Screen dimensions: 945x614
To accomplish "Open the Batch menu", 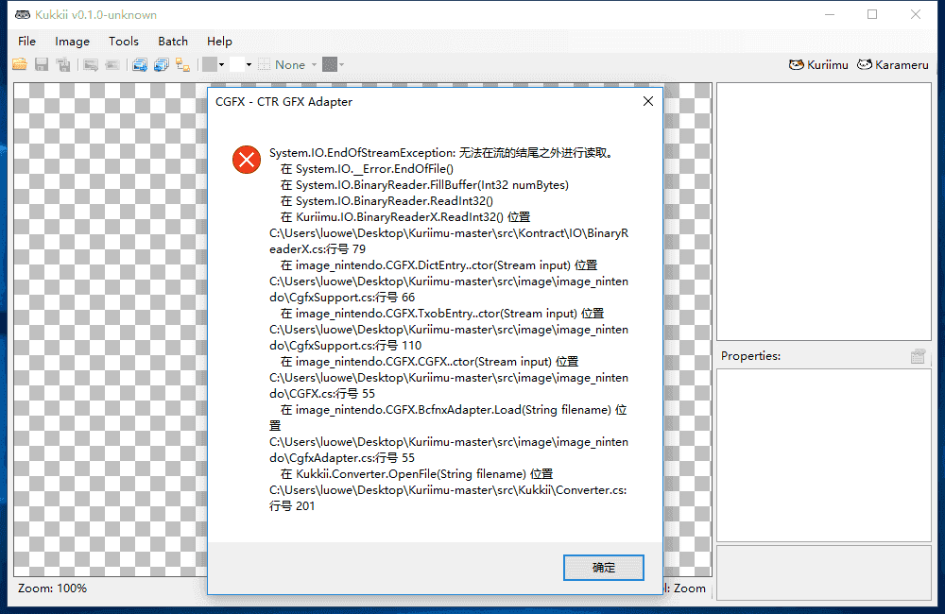I will point(173,41).
